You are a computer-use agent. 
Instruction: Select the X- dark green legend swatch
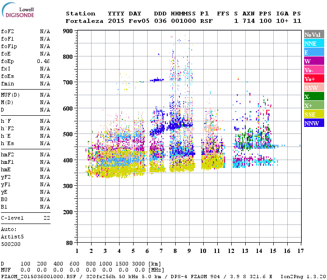[x=314, y=97]
